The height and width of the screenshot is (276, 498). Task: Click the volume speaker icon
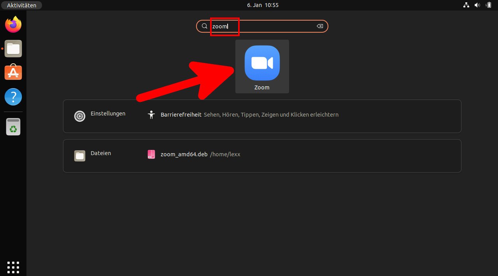coord(477,5)
